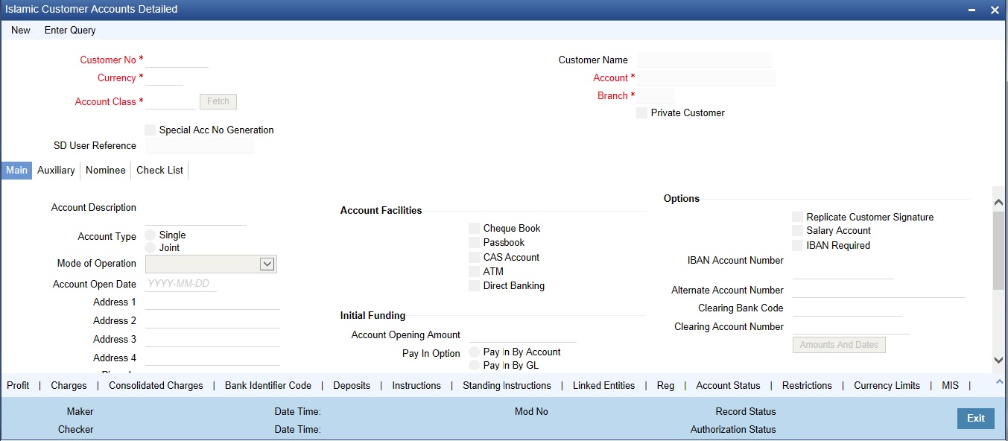Open the Mode of Operation dropdown
1008x441 pixels.
[211, 264]
